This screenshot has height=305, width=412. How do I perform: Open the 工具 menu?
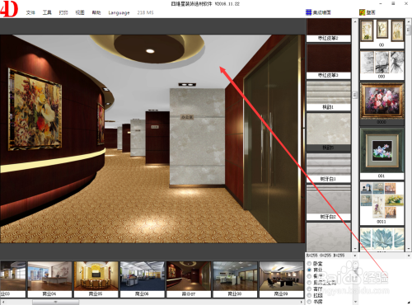[47, 12]
